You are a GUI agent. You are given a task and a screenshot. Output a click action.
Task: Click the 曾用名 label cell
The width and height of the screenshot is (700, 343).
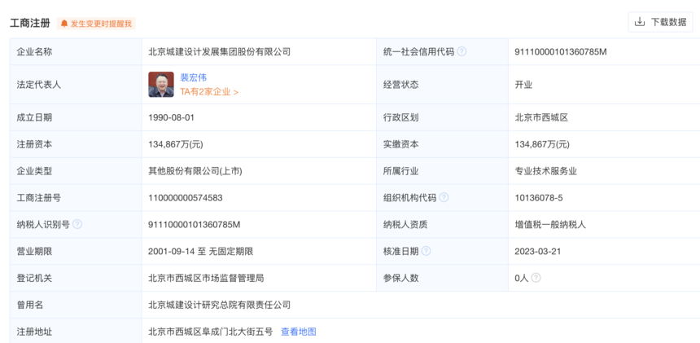pyautogui.click(x=76, y=305)
